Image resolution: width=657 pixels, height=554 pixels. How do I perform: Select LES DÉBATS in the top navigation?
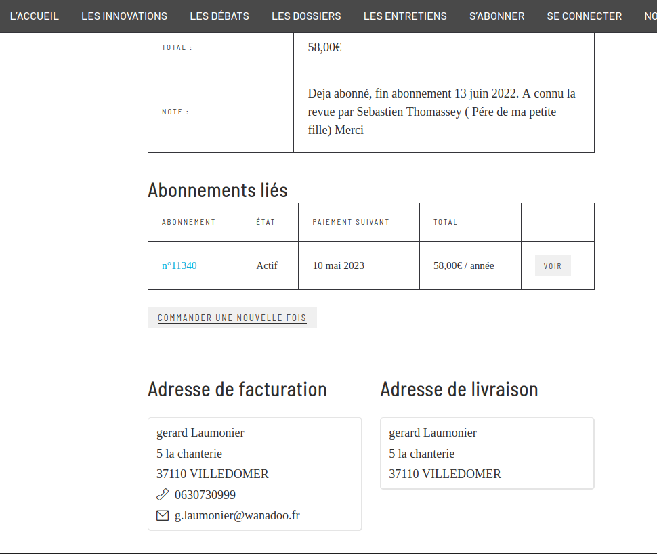219,16
